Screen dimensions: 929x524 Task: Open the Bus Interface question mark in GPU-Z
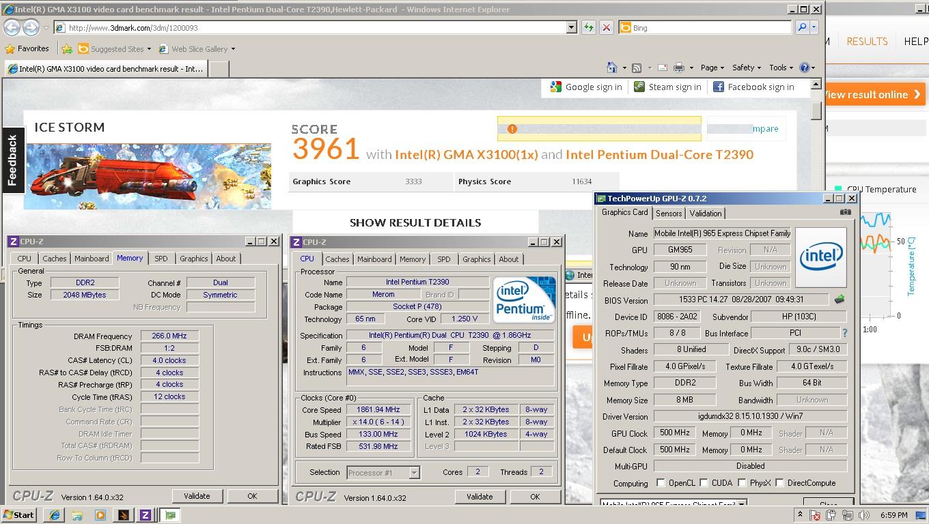point(845,333)
